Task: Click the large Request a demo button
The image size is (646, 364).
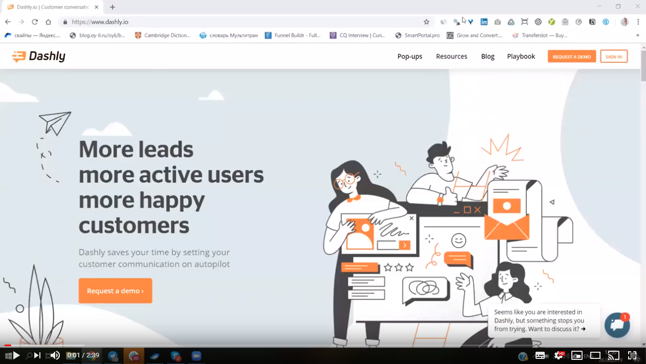Action: (115, 290)
